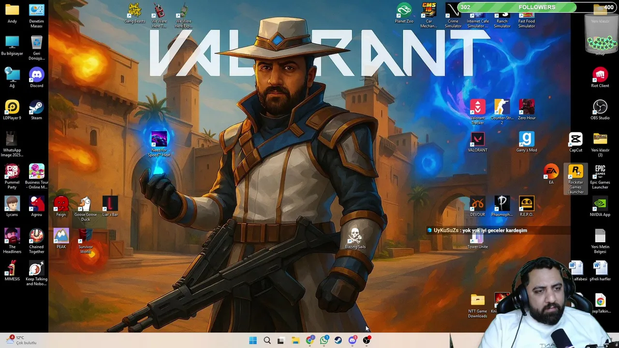Open the Yeni klasör (3) folder
This screenshot has width=619, height=348.
(x=600, y=145)
